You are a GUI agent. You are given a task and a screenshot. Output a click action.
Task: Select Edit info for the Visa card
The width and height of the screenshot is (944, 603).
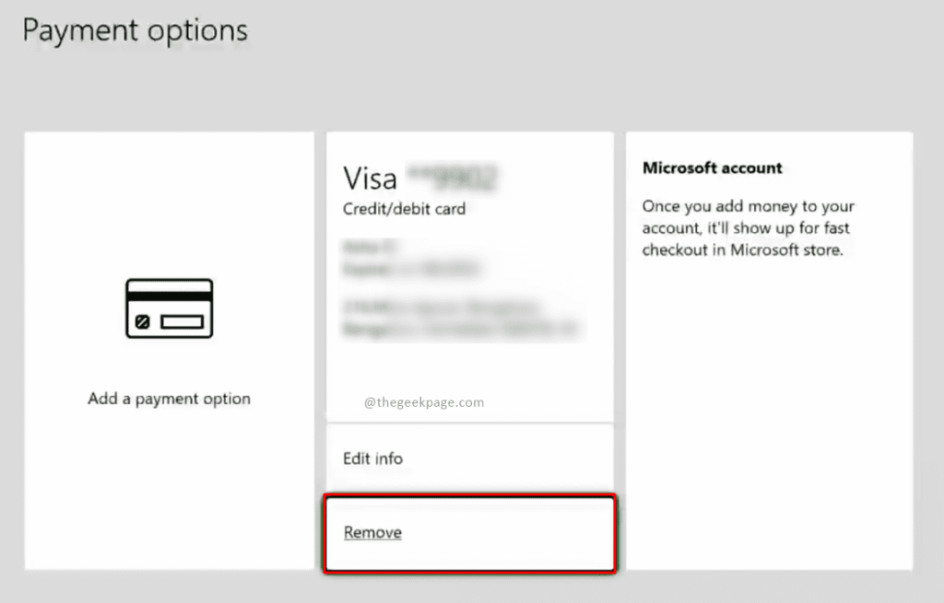click(372, 458)
